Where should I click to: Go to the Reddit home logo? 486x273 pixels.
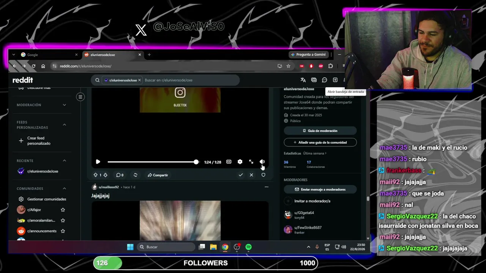click(23, 80)
